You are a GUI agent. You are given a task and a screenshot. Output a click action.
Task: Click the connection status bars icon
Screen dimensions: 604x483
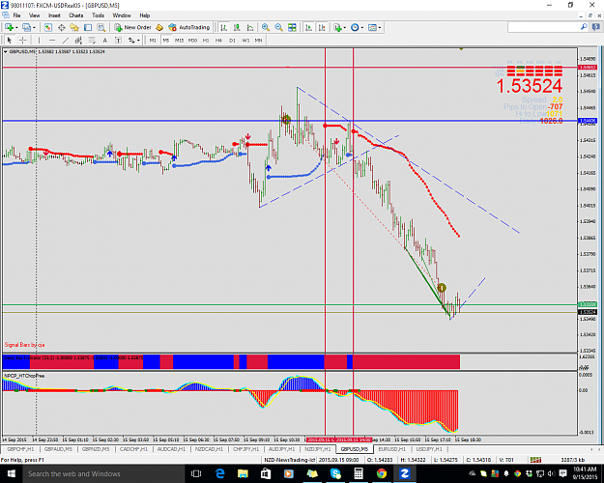tap(535, 460)
